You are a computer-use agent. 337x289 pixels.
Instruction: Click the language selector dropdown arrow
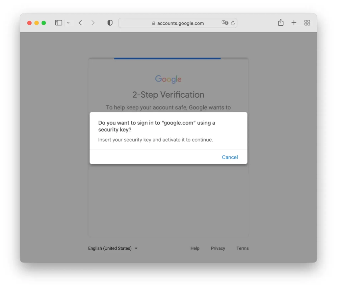click(136, 249)
